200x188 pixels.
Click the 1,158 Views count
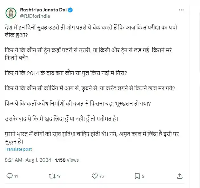(67, 160)
